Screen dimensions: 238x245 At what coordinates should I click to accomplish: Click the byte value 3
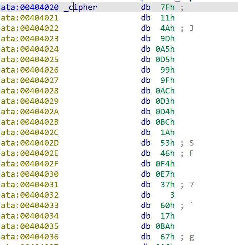(x=172, y=195)
